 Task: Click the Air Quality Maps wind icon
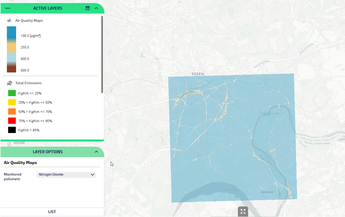[x=9, y=20]
